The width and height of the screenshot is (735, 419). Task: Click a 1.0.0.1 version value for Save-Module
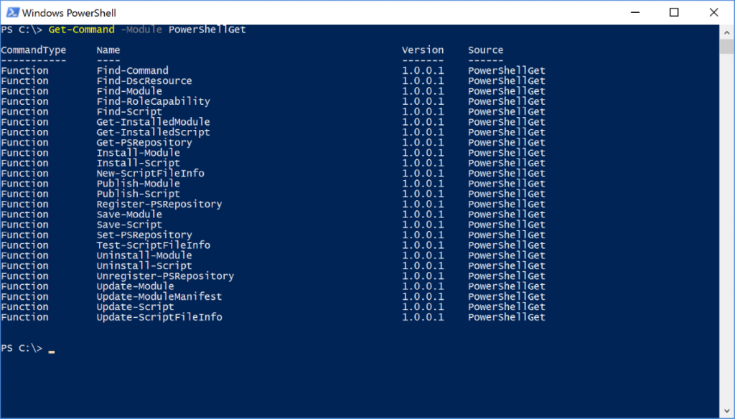[x=423, y=214]
